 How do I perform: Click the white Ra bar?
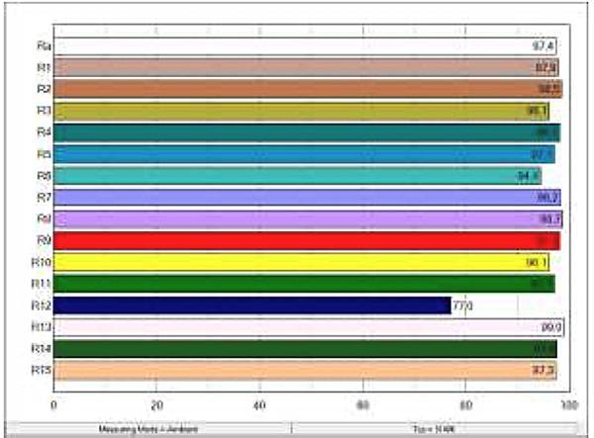tap(297, 45)
